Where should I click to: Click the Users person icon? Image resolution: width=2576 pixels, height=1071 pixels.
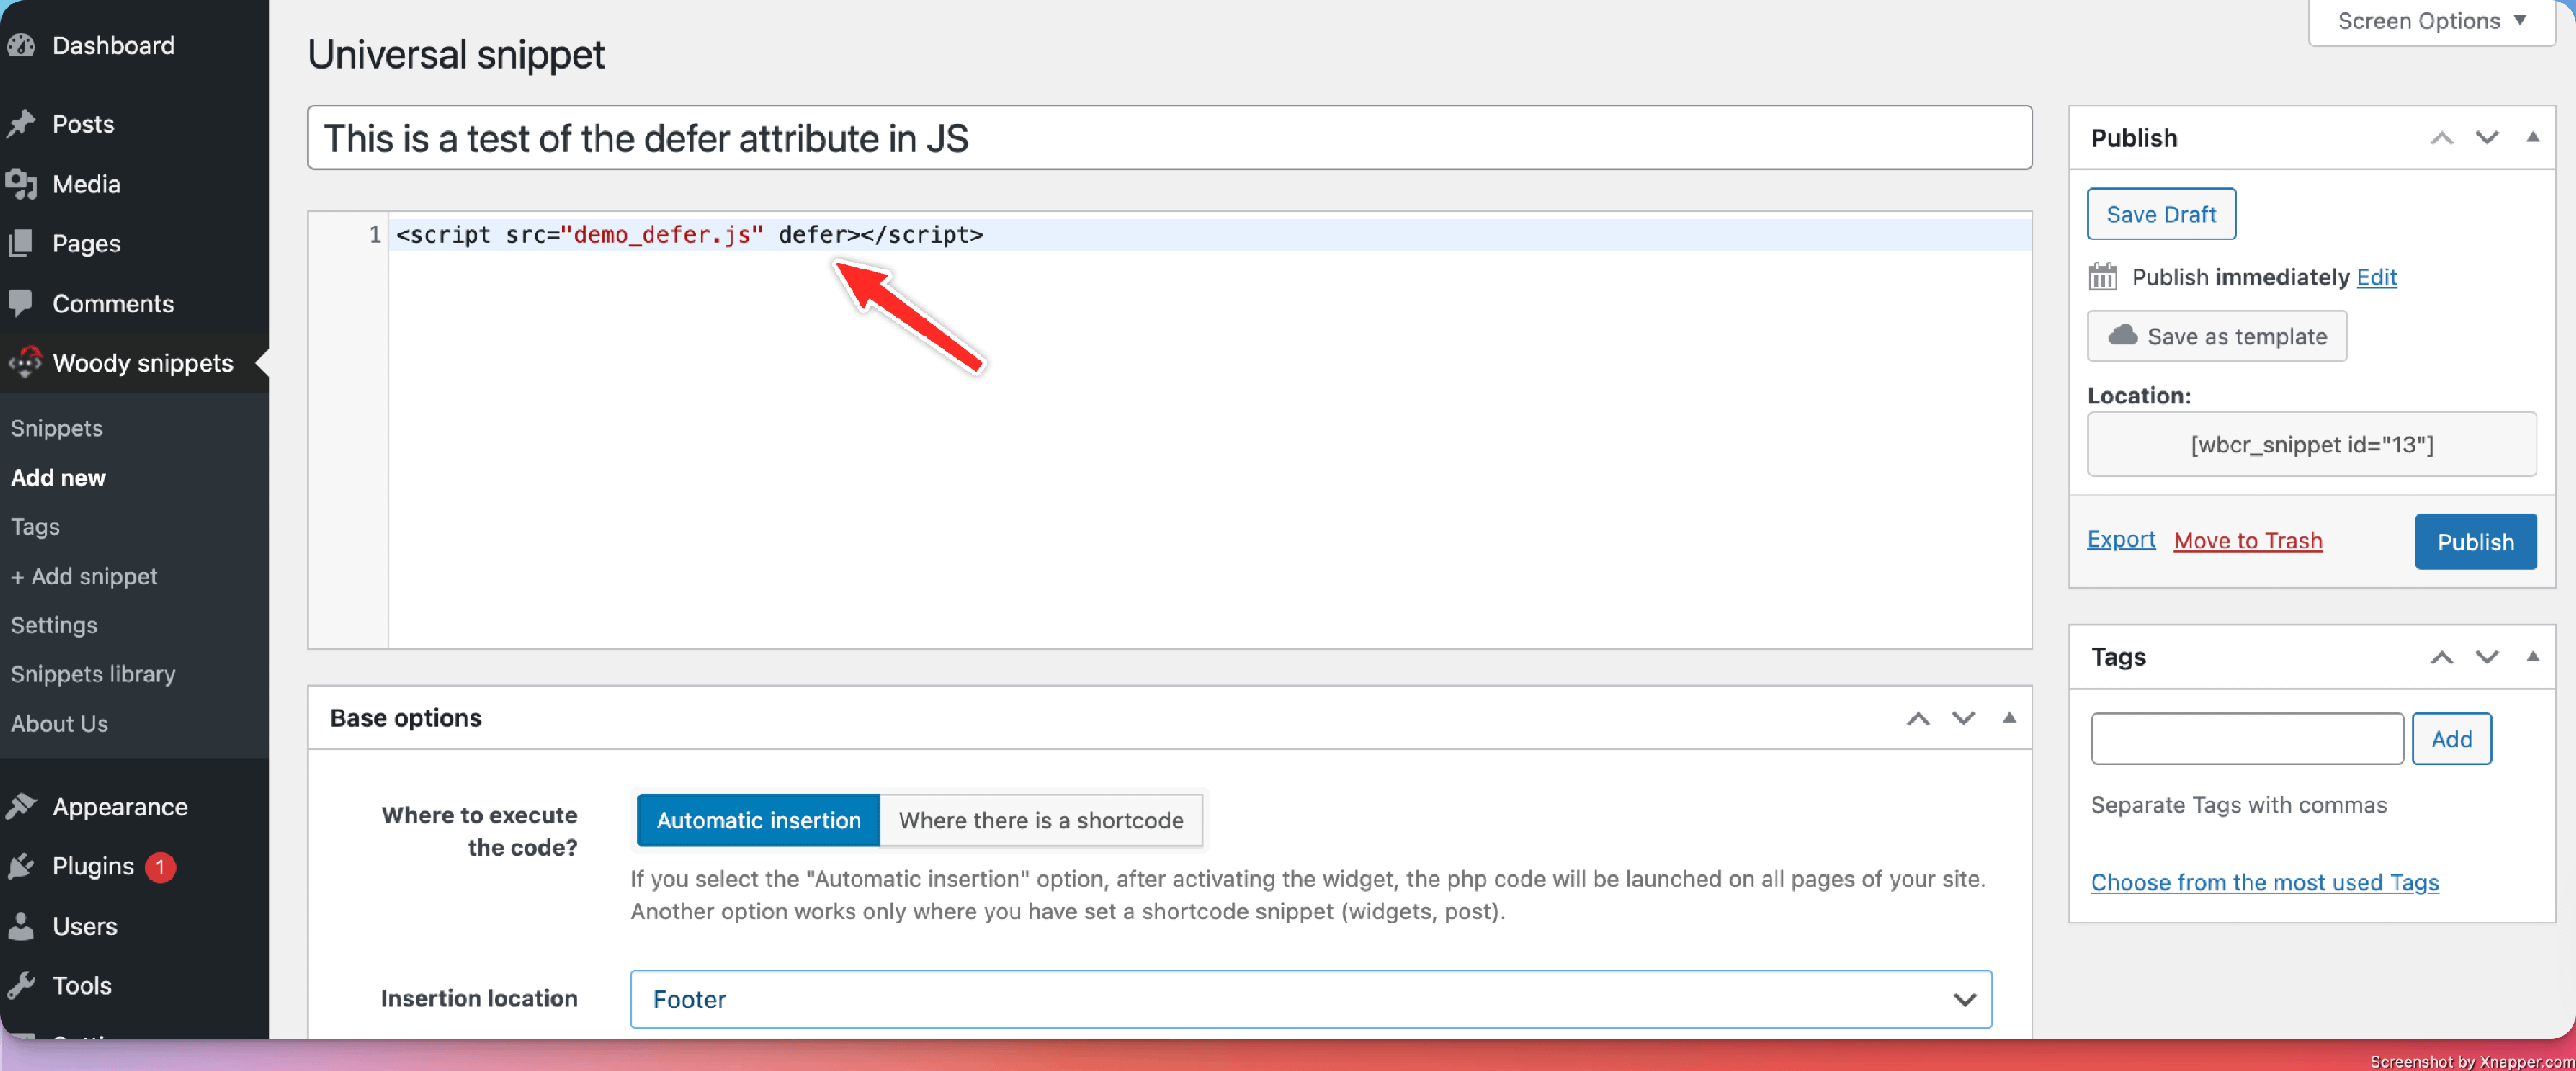[x=21, y=926]
